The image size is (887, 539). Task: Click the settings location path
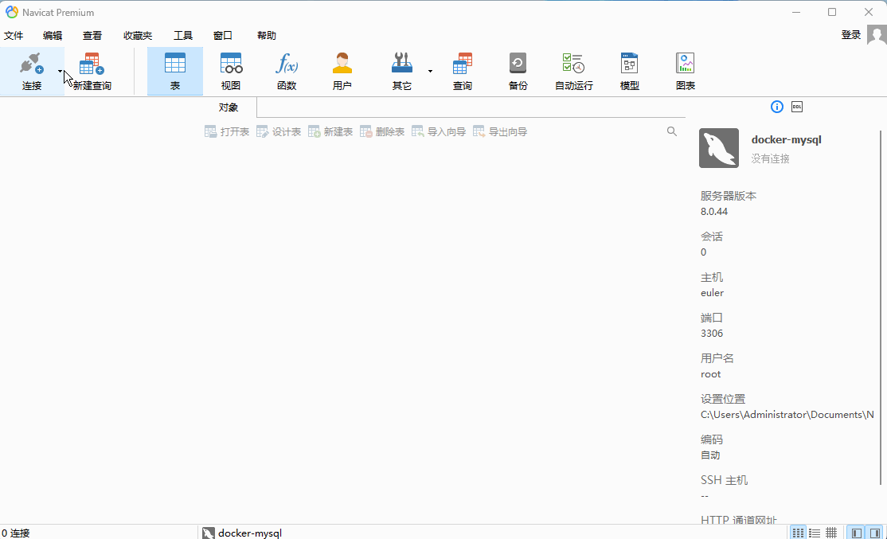787,415
